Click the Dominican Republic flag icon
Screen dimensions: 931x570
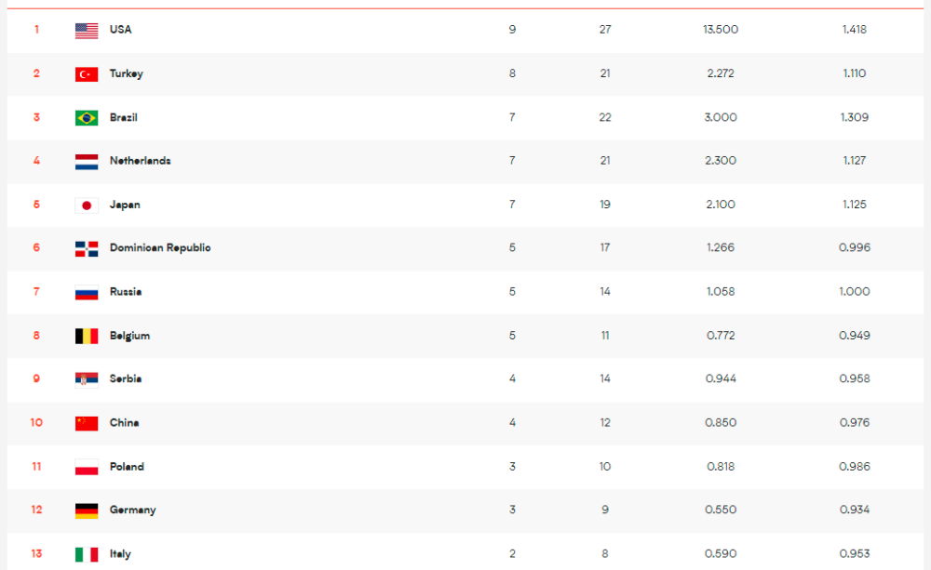click(87, 249)
